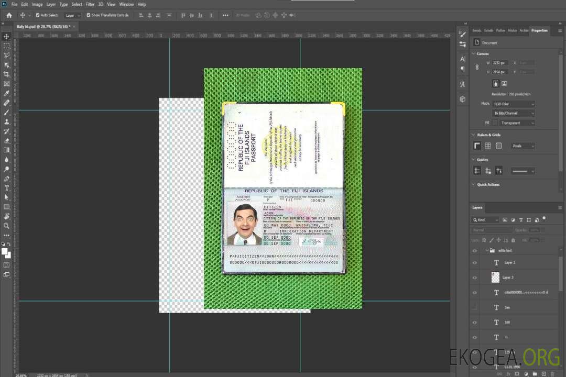The image size is (566, 377).
Task: Click the foreground color swatch
Action: pyautogui.click(x=5, y=251)
